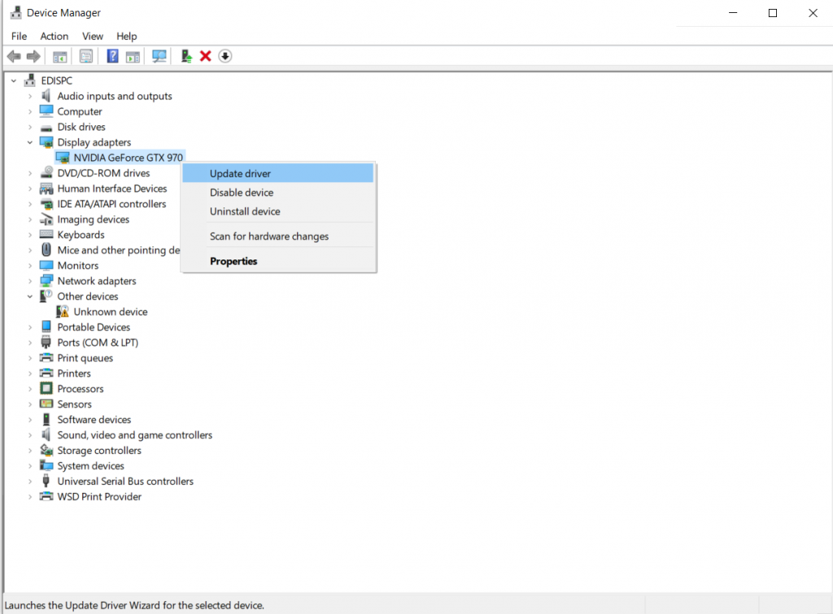
Task: Open the Help menu
Action: point(126,36)
